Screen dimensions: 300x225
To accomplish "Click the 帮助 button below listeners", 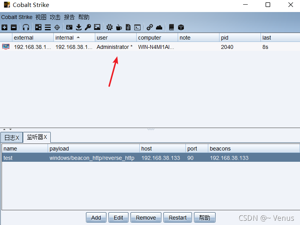I will (205, 218).
